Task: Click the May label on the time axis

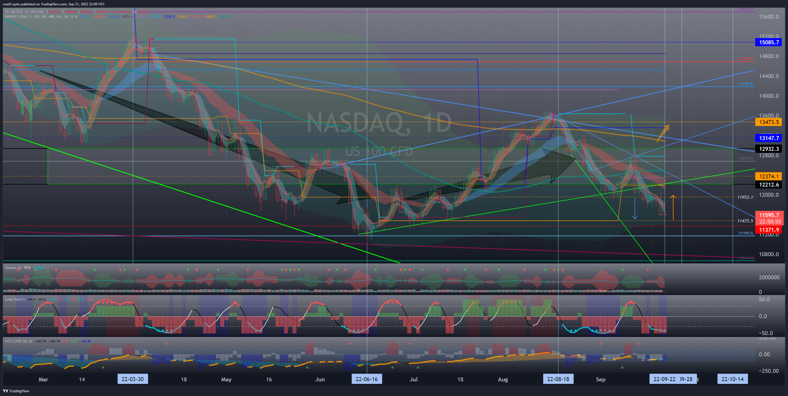Action: 226,379
